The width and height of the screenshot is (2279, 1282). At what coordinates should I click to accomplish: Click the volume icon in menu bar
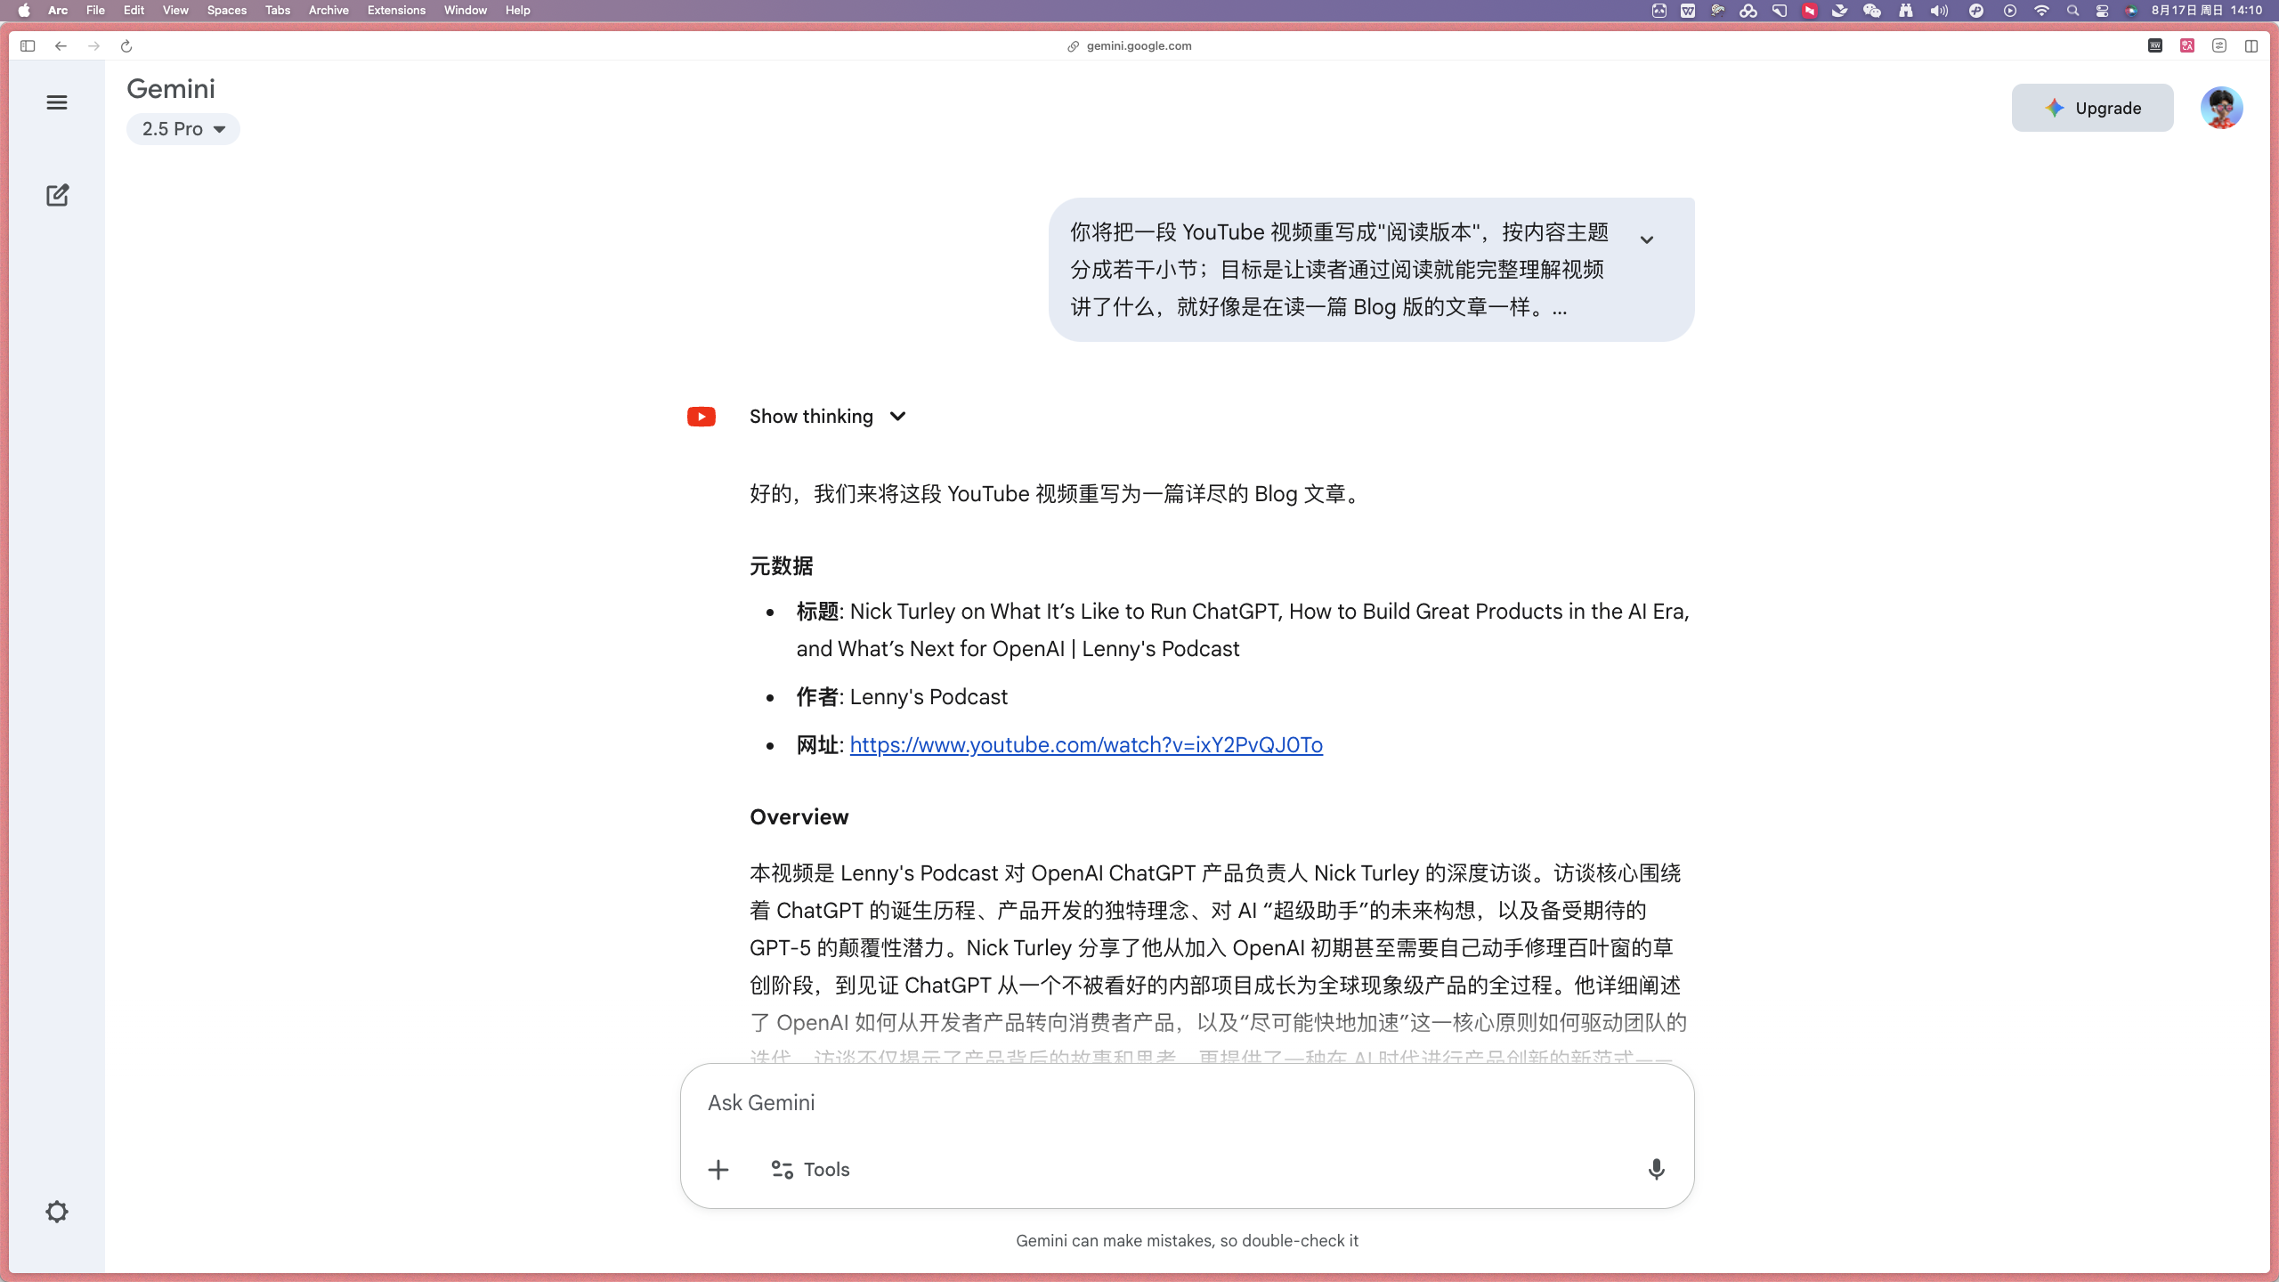[x=1939, y=11]
